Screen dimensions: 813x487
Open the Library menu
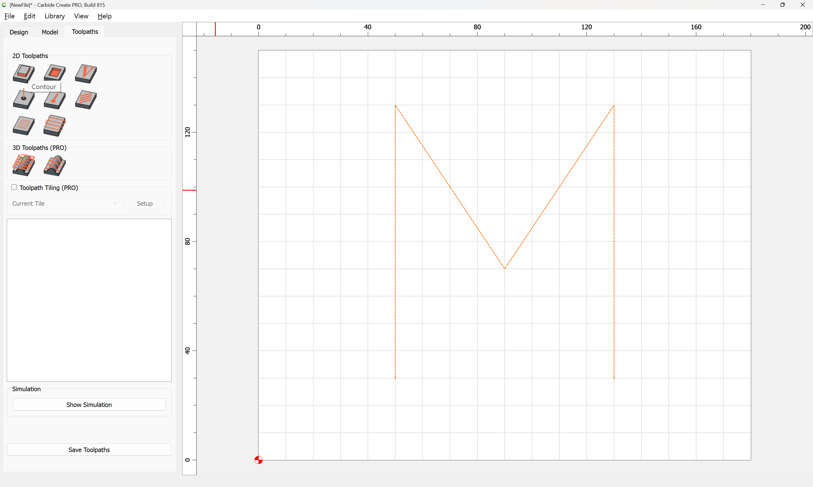click(54, 16)
